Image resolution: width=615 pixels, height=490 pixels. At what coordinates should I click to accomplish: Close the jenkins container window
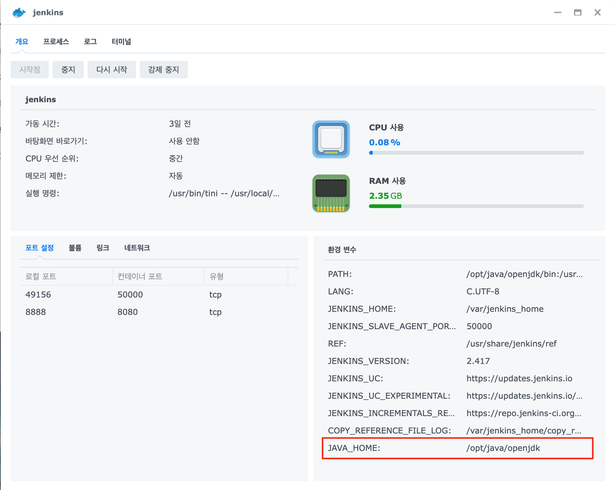pyautogui.click(x=597, y=13)
